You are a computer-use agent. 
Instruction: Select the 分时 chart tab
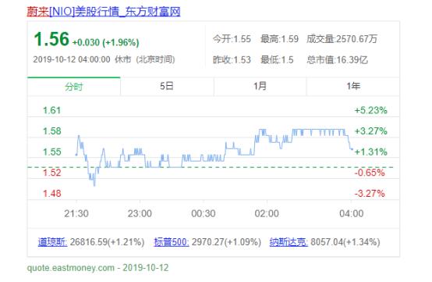(74, 87)
